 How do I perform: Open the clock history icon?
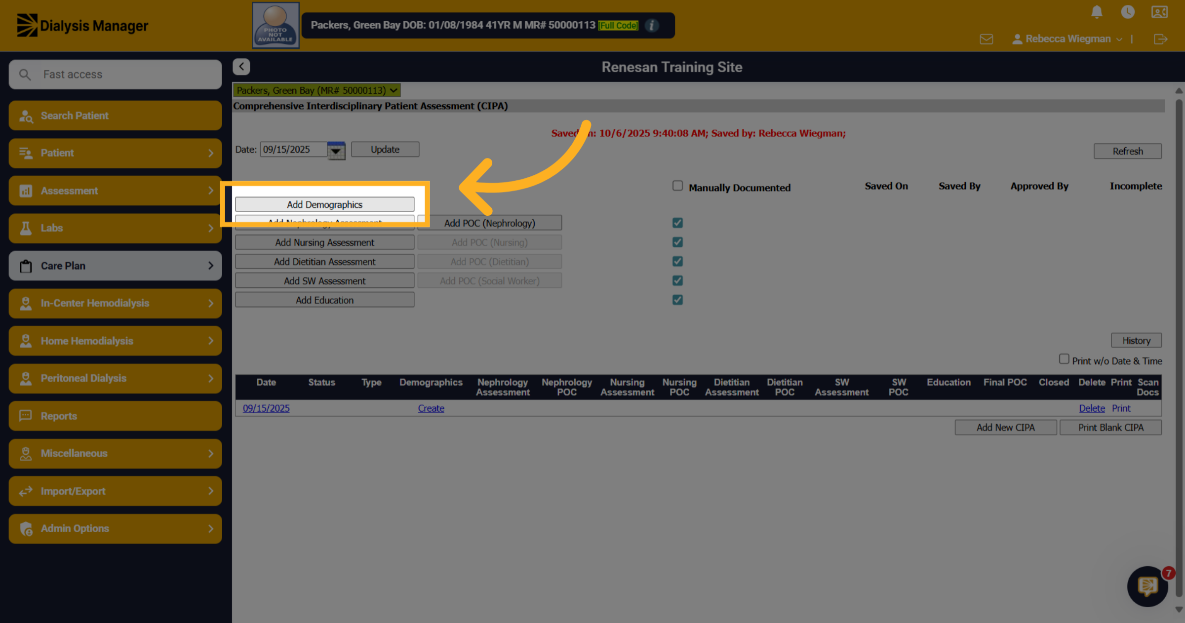(1127, 12)
